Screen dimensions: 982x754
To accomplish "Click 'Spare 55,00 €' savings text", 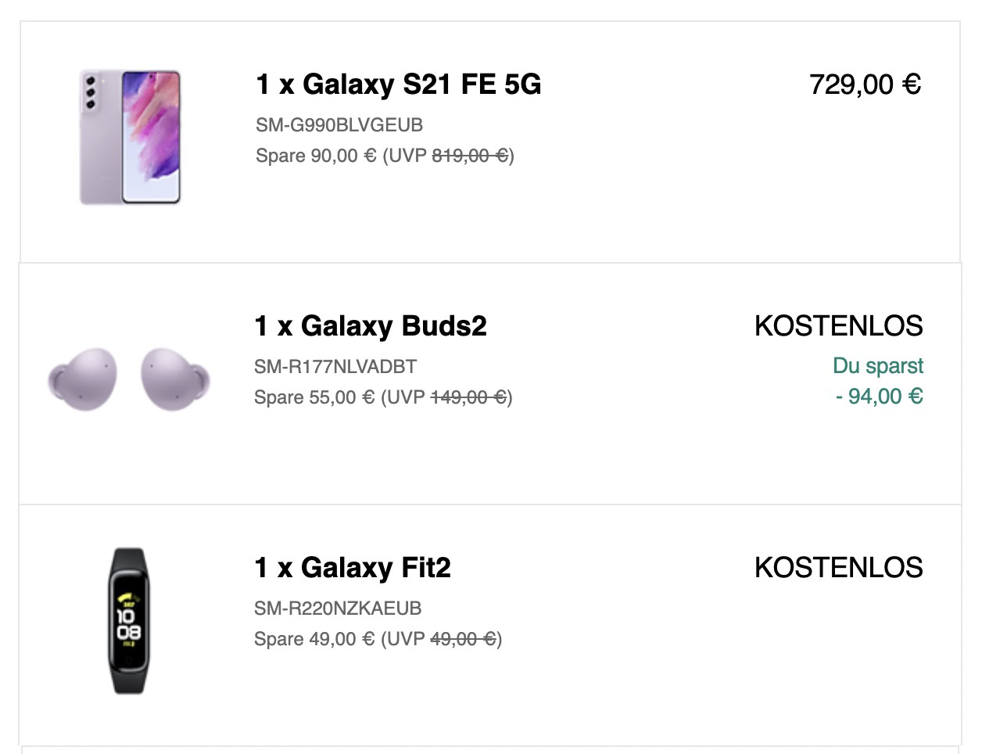I will pyautogui.click(x=314, y=397).
